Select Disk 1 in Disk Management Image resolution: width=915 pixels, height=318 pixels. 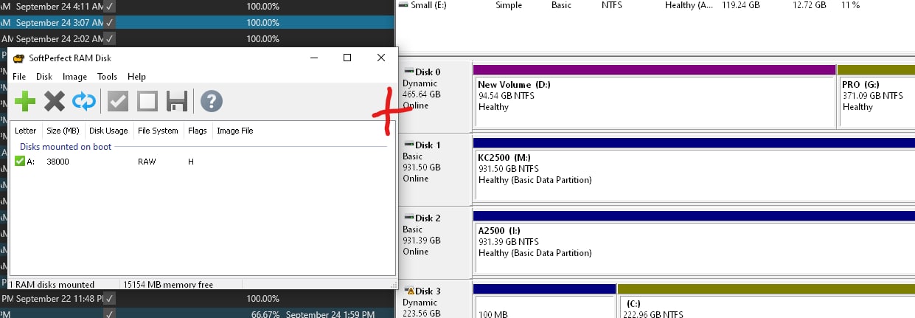pyautogui.click(x=434, y=168)
